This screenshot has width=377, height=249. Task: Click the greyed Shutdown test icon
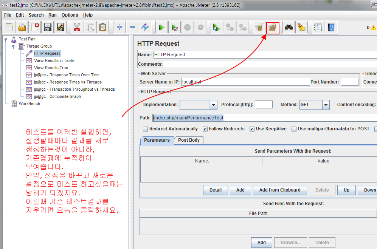(200, 28)
